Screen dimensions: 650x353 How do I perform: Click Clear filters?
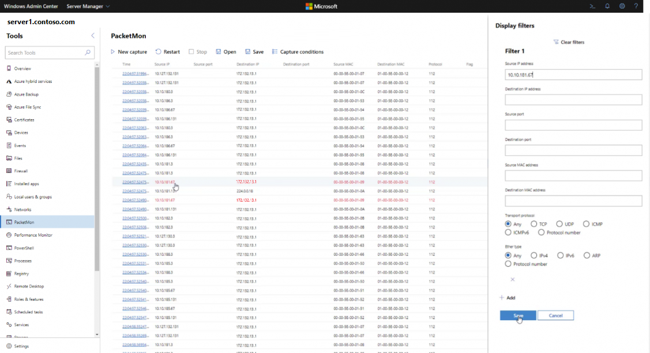(x=569, y=42)
